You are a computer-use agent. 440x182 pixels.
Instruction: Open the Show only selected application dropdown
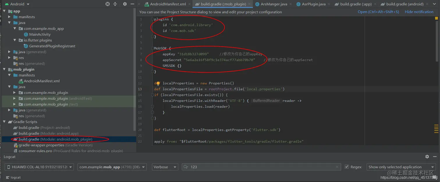tap(401, 167)
